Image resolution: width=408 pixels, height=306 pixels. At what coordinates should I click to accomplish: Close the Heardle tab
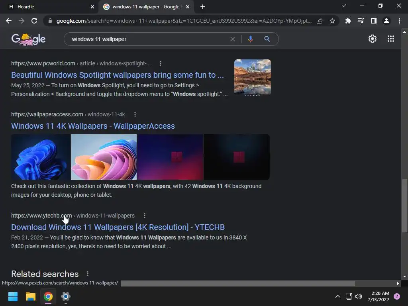92,7
